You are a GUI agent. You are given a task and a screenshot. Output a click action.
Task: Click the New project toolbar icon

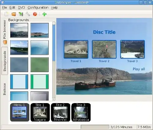pyautogui.click(x=6, y=14)
